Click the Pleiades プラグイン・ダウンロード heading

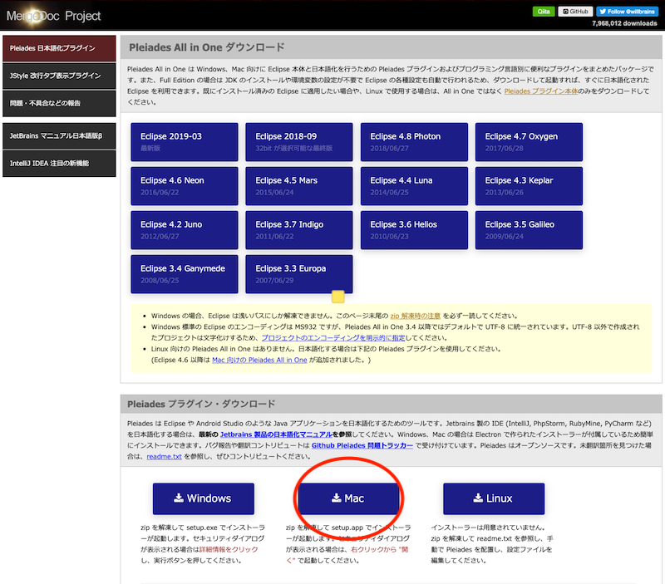click(x=201, y=405)
